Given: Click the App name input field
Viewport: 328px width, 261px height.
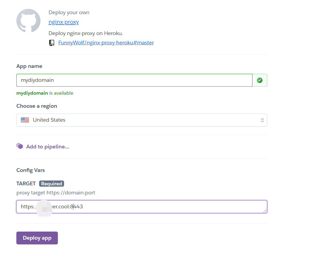Looking at the screenshot, I should point(134,80).
